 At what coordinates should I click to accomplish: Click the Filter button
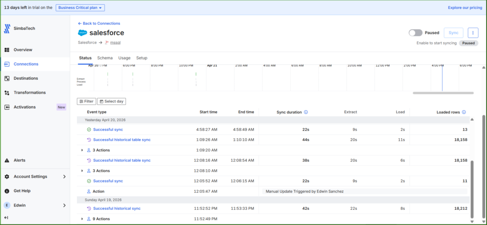click(87, 101)
